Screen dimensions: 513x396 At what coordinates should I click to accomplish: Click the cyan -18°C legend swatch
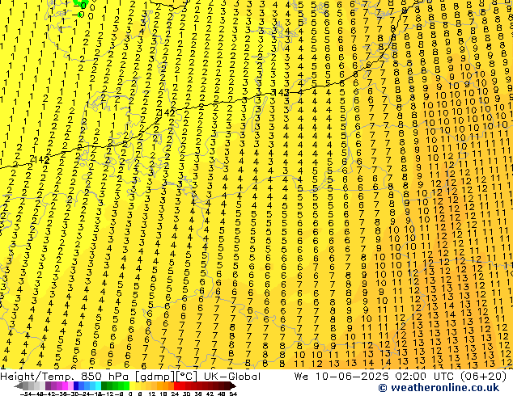click(98, 385)
